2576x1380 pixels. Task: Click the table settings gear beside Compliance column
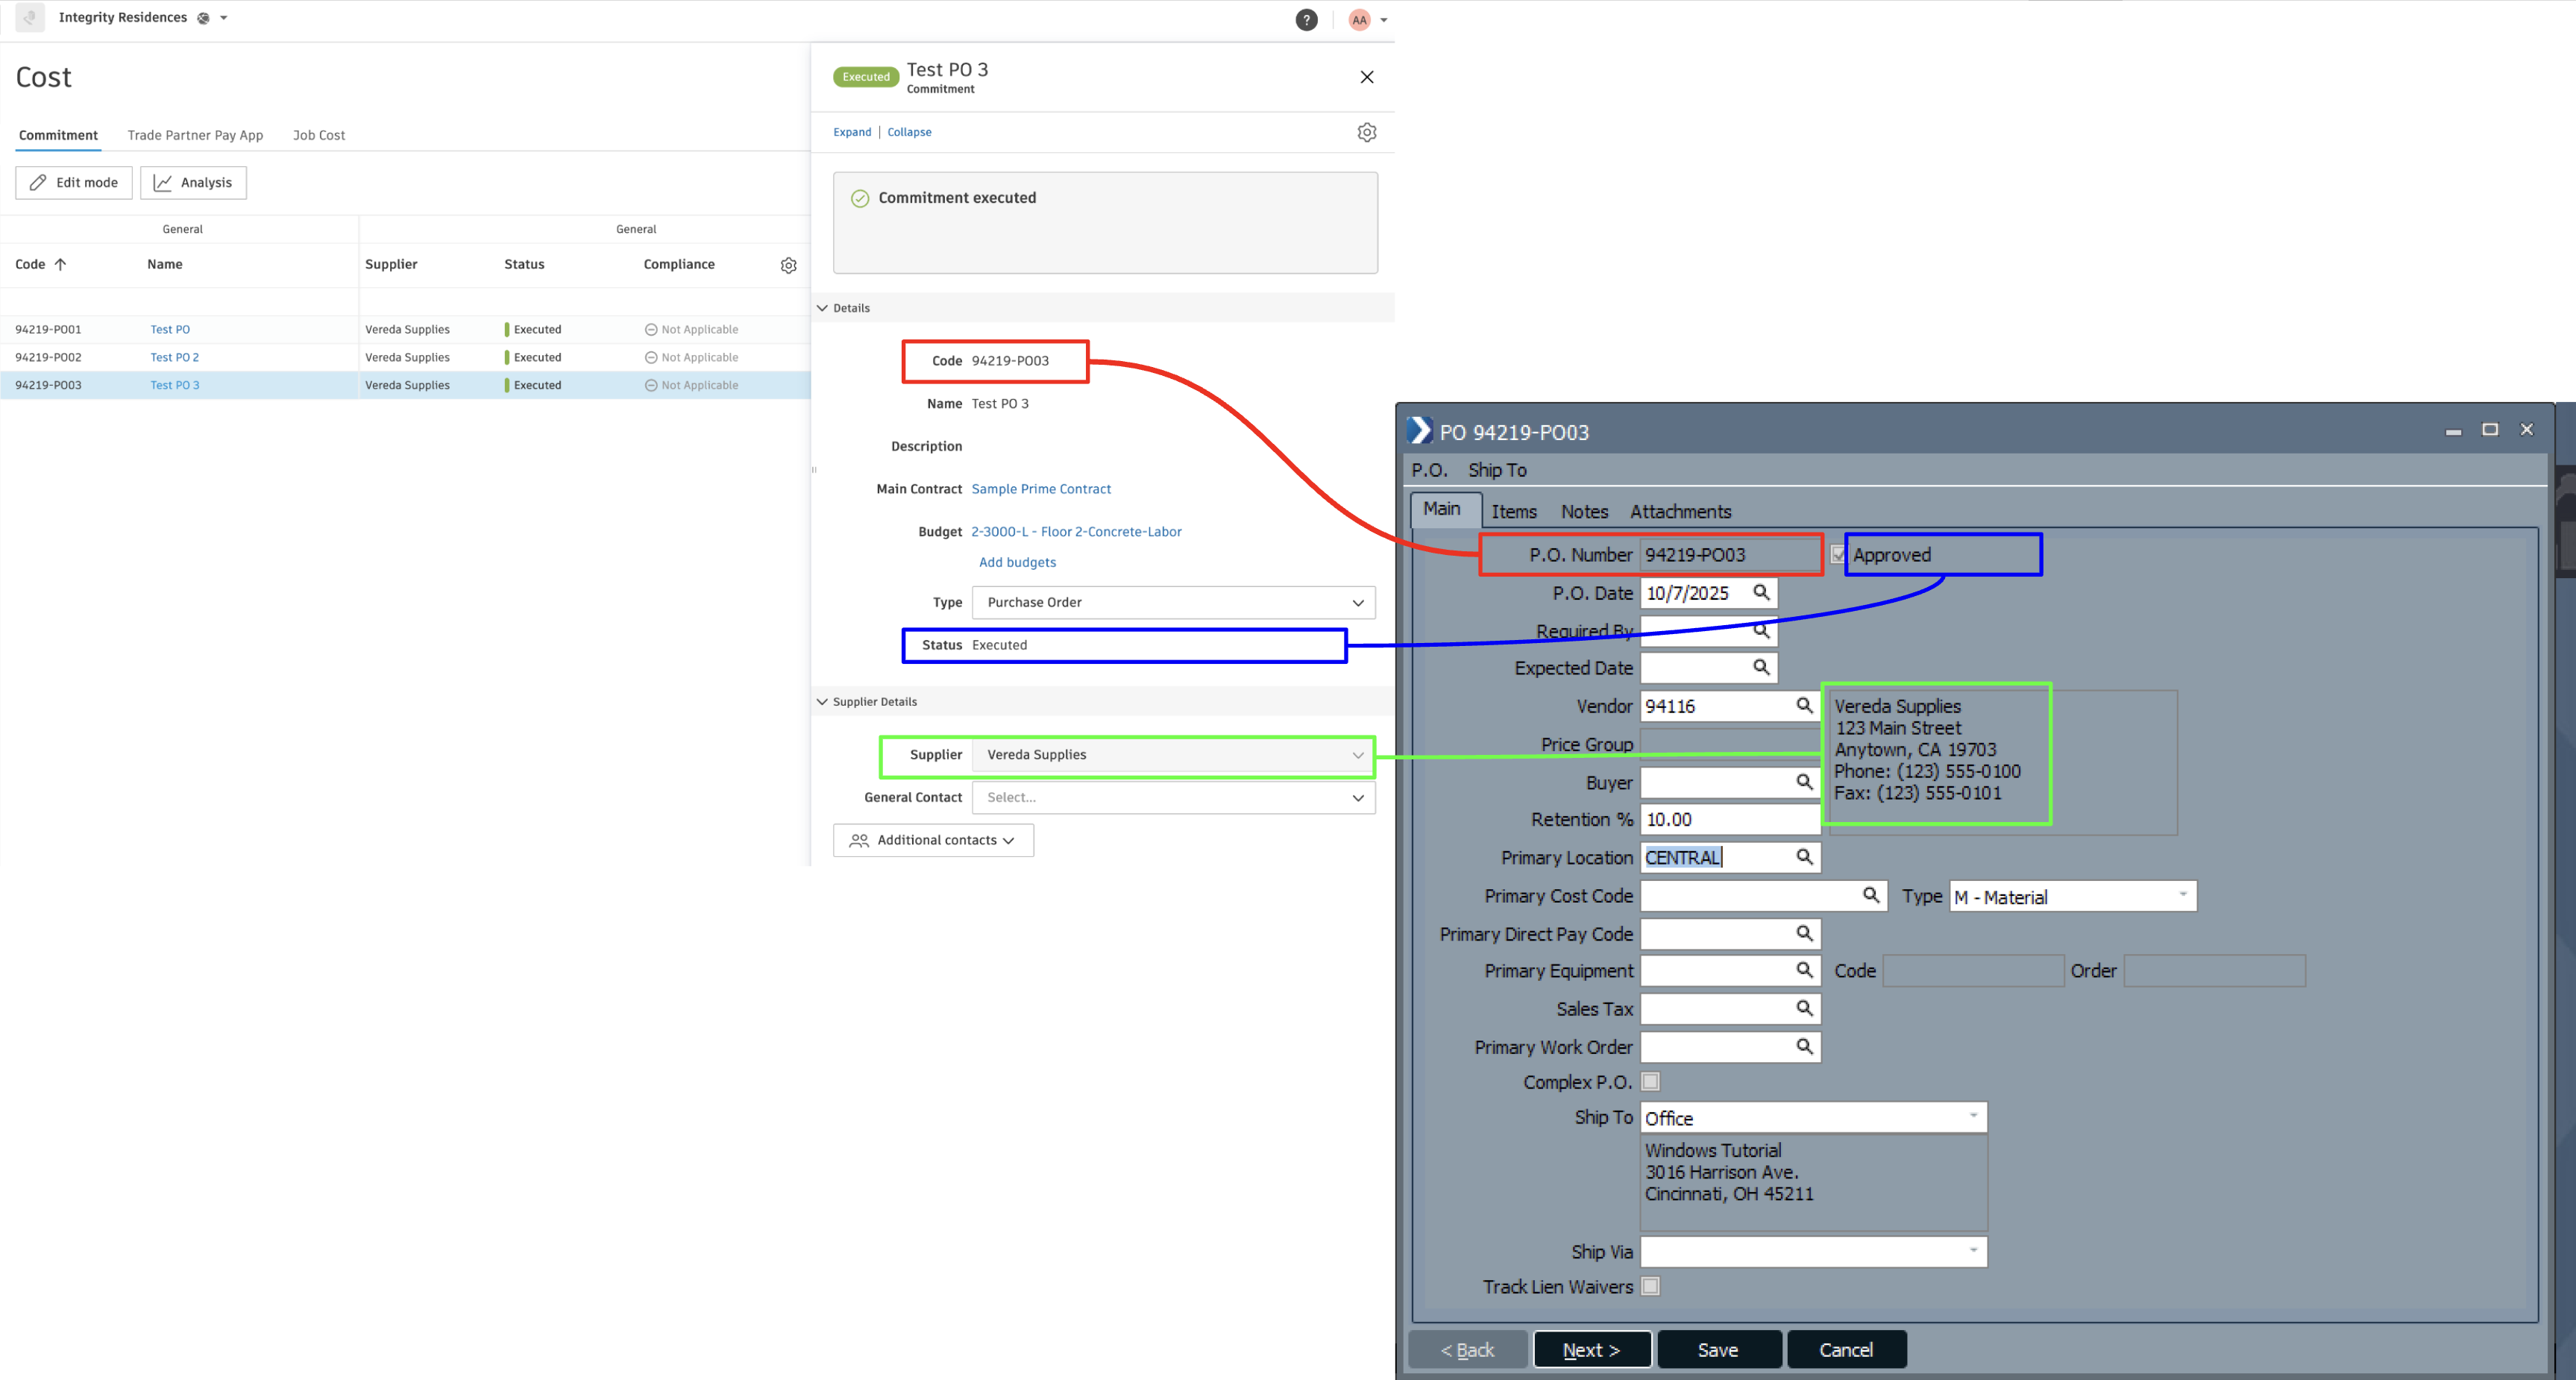[x=789, y=264]
